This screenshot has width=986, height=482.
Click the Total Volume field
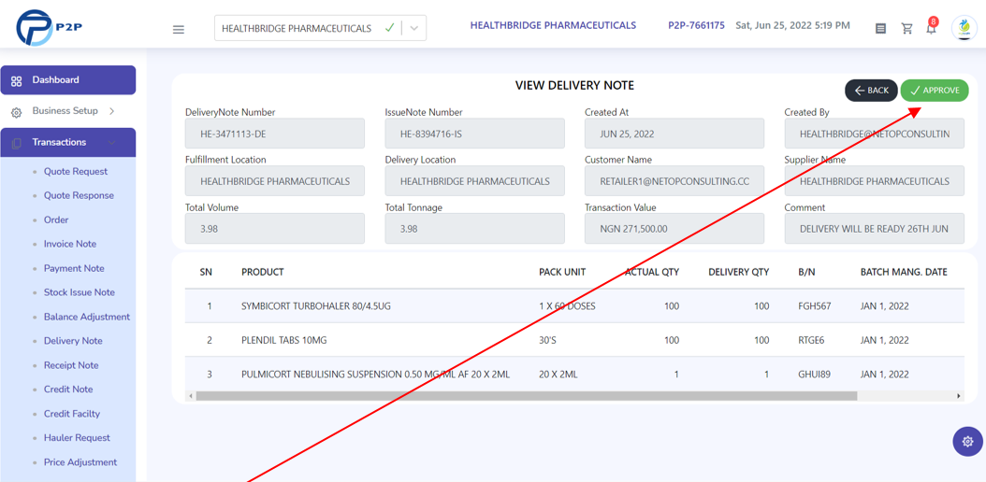[275, 229]
